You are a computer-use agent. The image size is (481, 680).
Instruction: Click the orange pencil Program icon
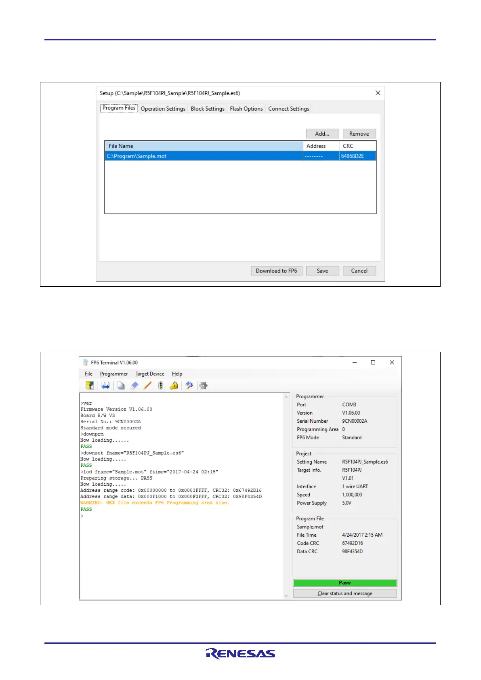tap(148, 386)
